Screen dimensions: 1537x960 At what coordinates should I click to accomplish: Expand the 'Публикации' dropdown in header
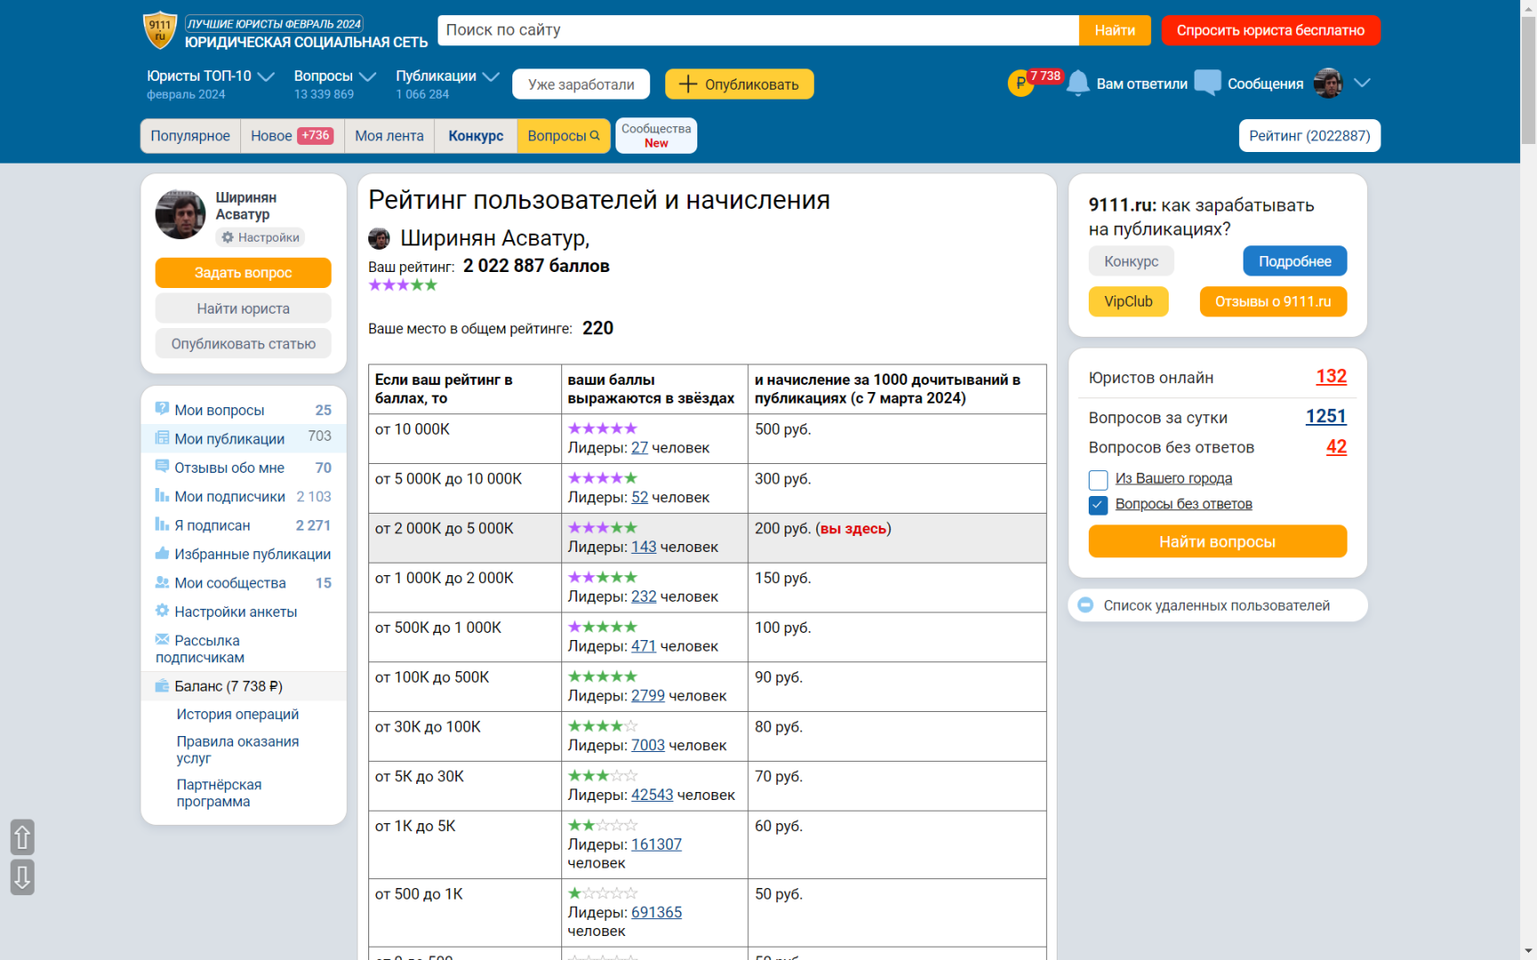point(490,77)
